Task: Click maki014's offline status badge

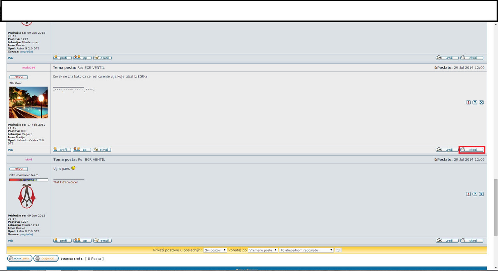Action: click(19, 77)
